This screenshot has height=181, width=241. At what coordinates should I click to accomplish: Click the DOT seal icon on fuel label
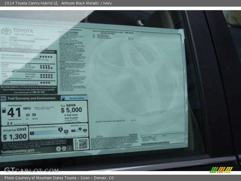pyautogui.click(x=64, y=149)
